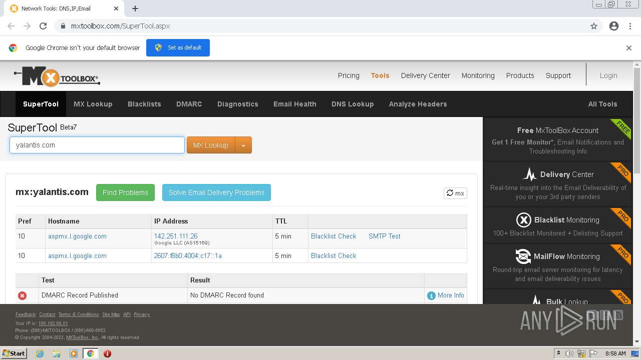Click the Find Problems button

point(125,192)
